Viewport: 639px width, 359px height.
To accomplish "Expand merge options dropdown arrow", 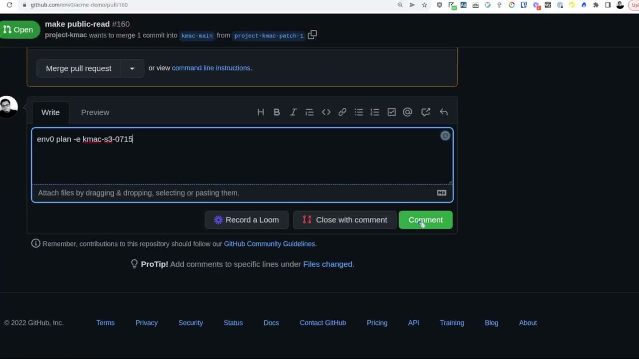I will pos(132,68).
